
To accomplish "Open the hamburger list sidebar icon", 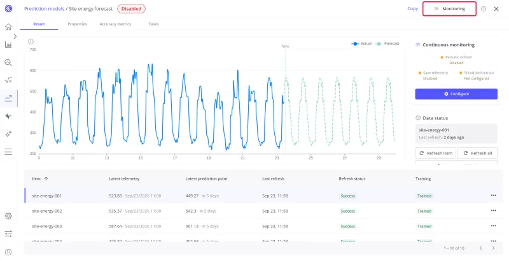I will [x=8, y=152].
